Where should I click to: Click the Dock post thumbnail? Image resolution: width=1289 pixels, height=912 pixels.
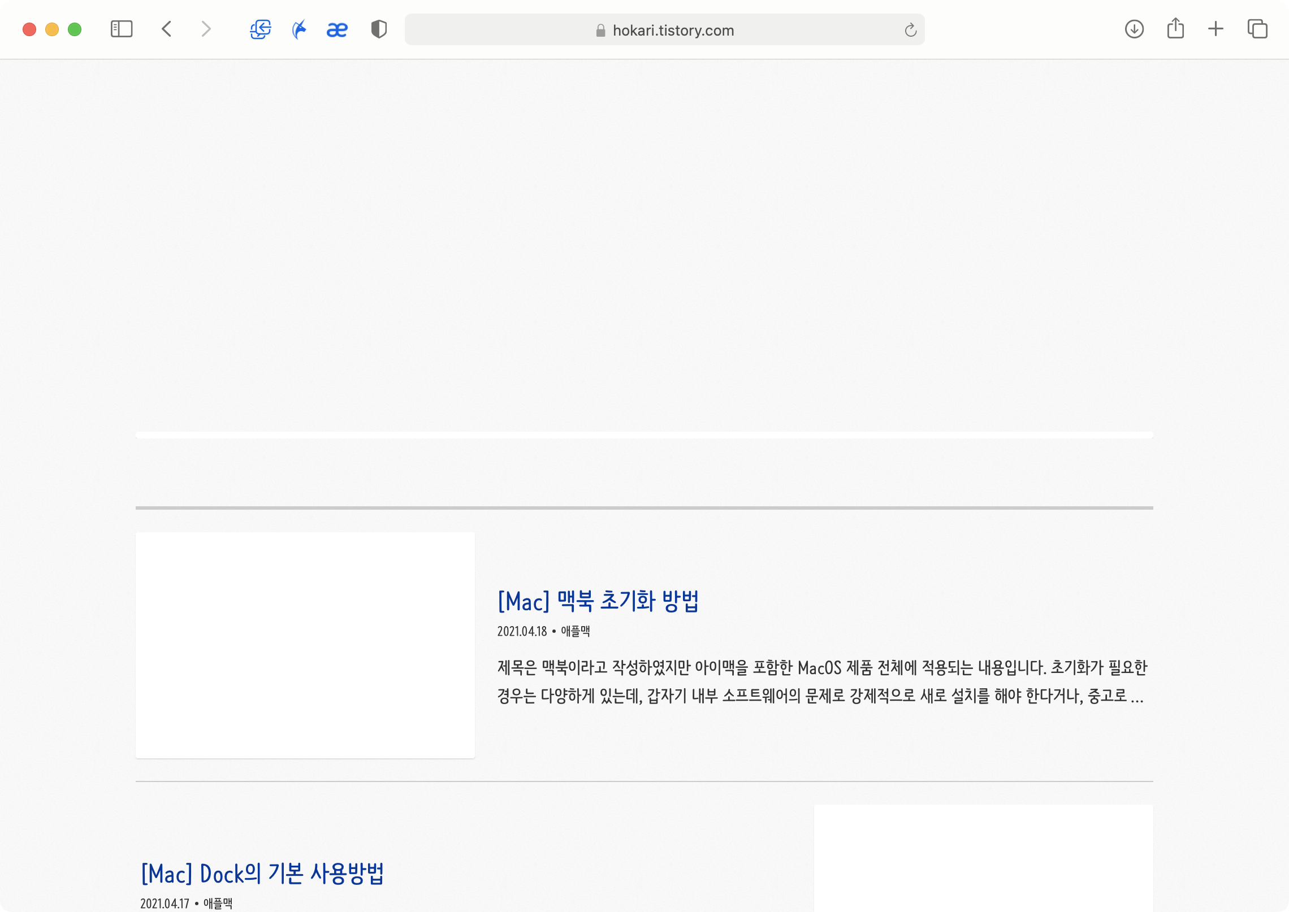point(983,858)
